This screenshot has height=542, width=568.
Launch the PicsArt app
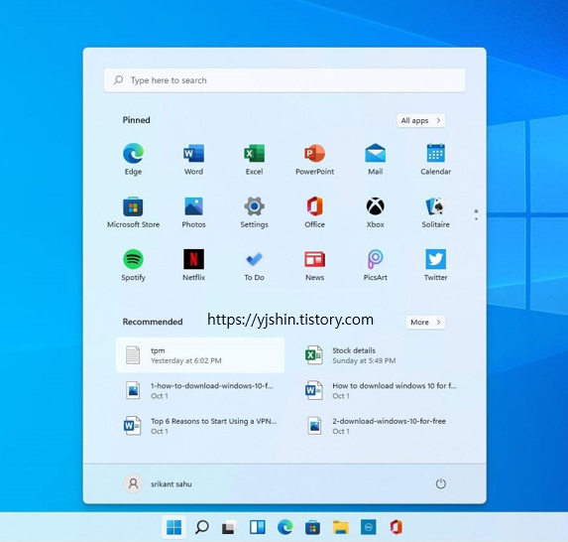pyautogui.click(x=375, y=265)
